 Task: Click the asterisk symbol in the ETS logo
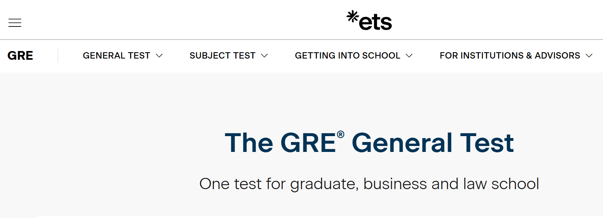pos(352,17)
